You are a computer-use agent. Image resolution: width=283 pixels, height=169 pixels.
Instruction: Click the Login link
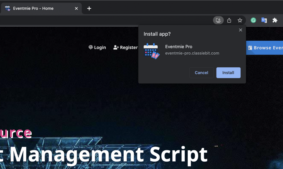[97, 48]
